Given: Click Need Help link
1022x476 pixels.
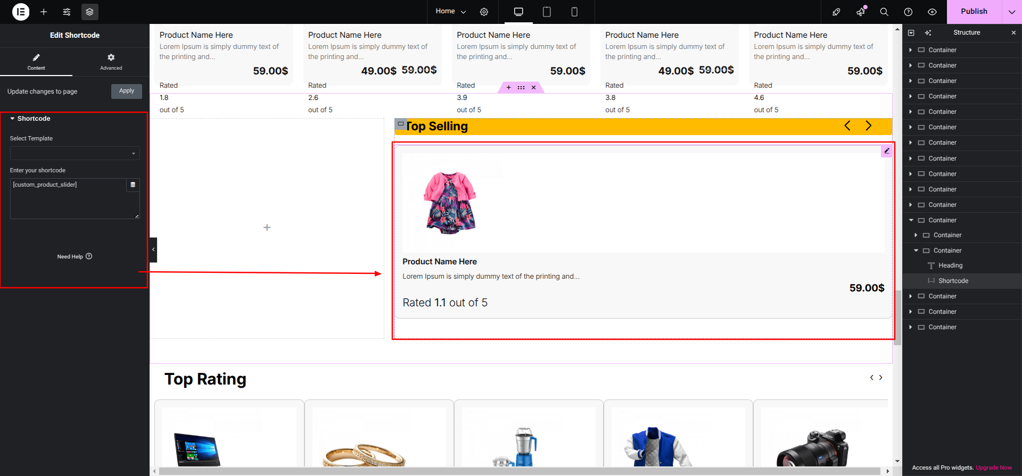Looking at the screenshot, I should (x=75, y=256).
